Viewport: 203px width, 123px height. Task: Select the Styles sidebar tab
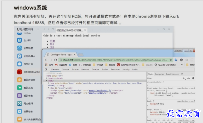[151, 74]
